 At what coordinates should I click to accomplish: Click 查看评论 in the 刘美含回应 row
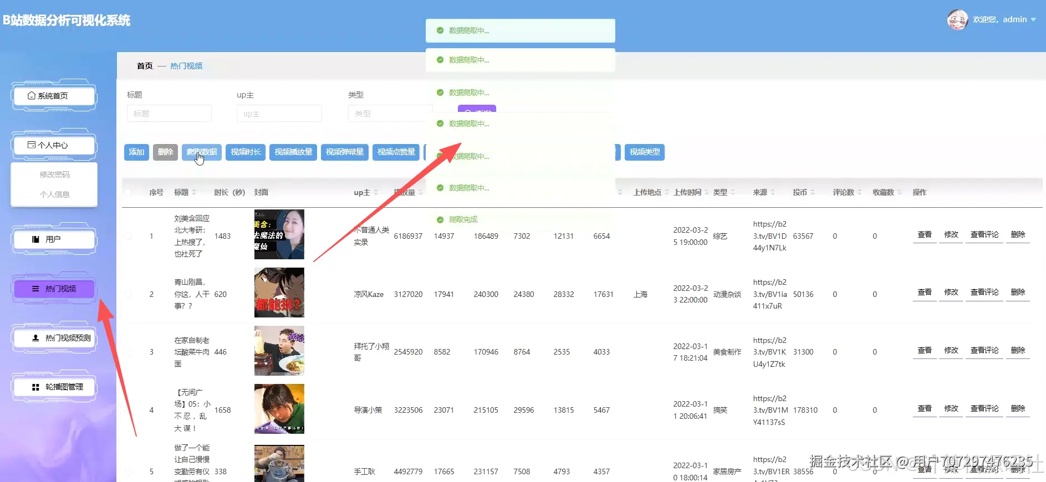pos(984,234)
